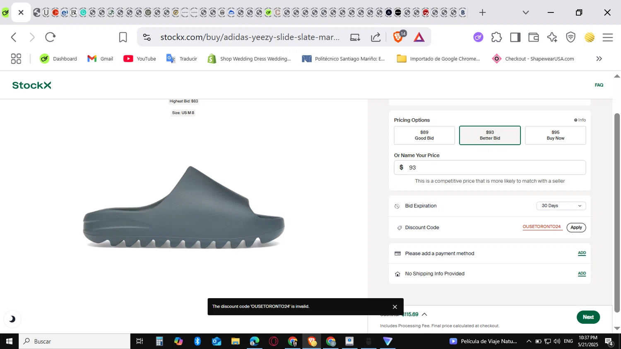Select the $93 Better Bid option
Image resolution: width=621 pixels, height=349 pixels.
[x=490, y=135]
